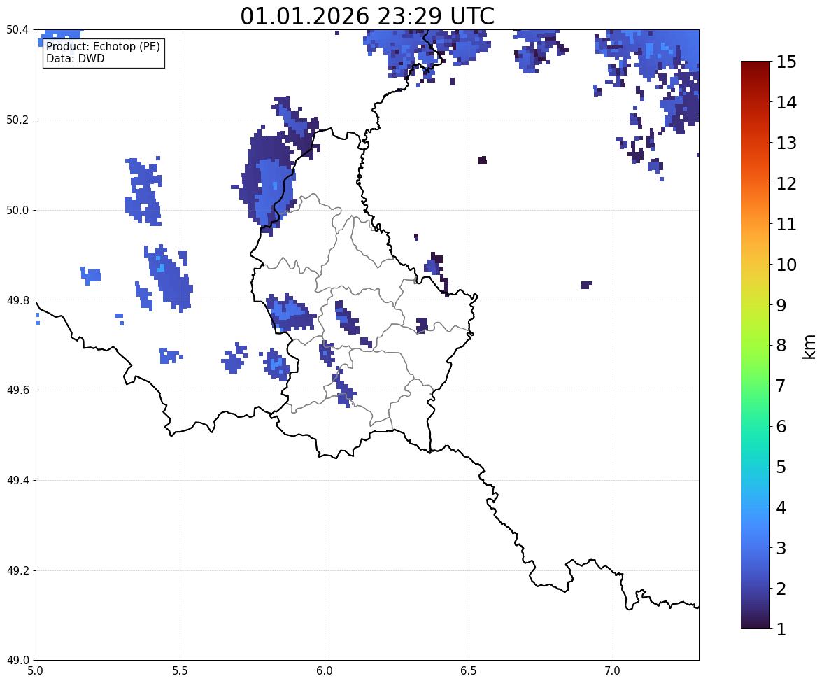Click the large echo cell near 50.1°N 5.8°E
Viewport: 824px width, 683px height.
click(x=268, y=181)
